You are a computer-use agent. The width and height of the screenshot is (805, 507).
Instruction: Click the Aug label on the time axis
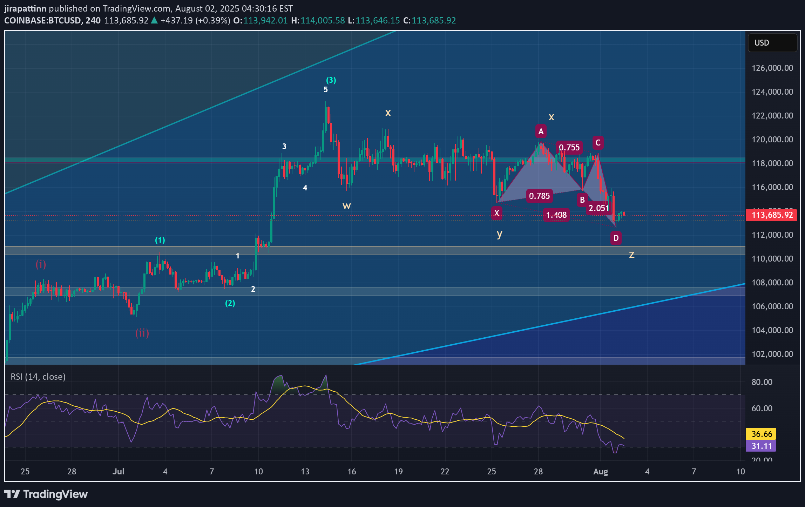[601, 472]
